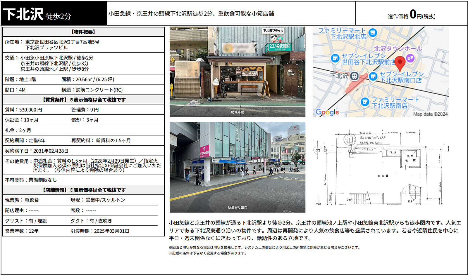Click the property description paragraph below photos

click(315, 231)
